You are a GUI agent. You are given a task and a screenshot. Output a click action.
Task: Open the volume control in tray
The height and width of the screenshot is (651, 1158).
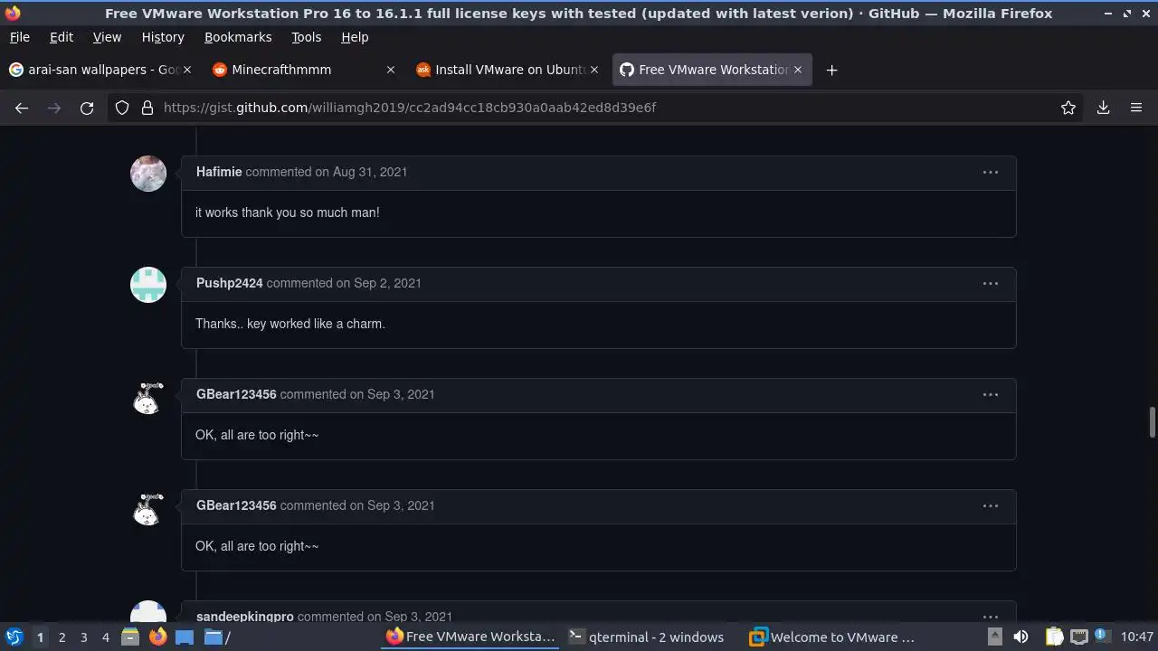click(1020, 637)
